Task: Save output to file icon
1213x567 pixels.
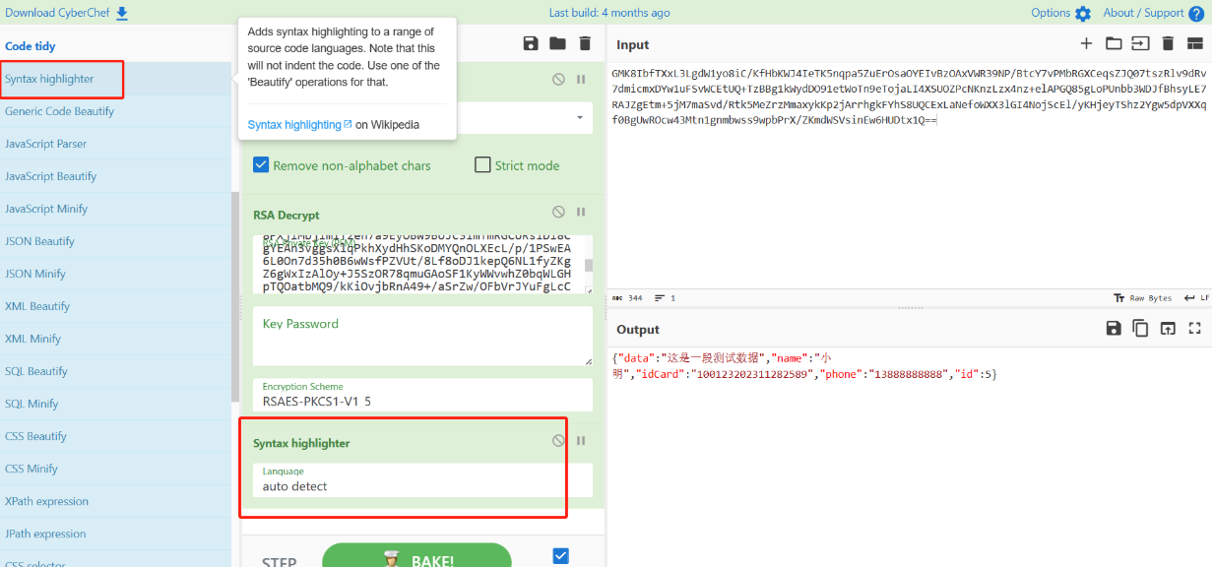Action: 1114,328
